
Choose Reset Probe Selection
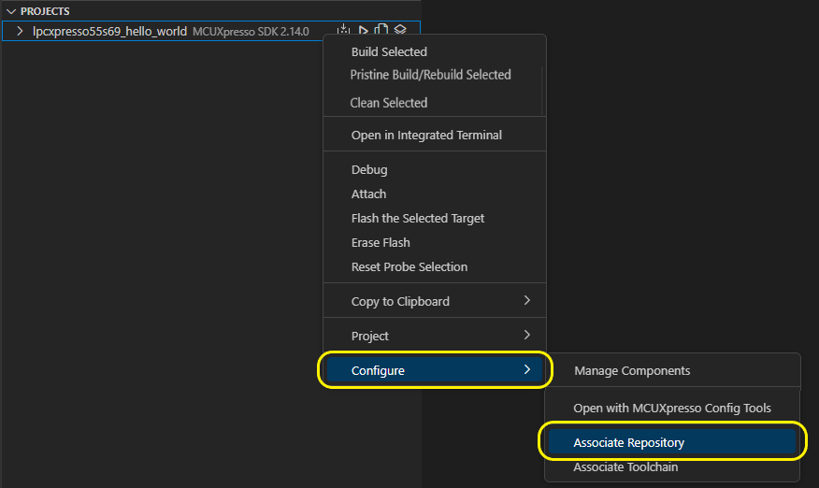(435, 267)
